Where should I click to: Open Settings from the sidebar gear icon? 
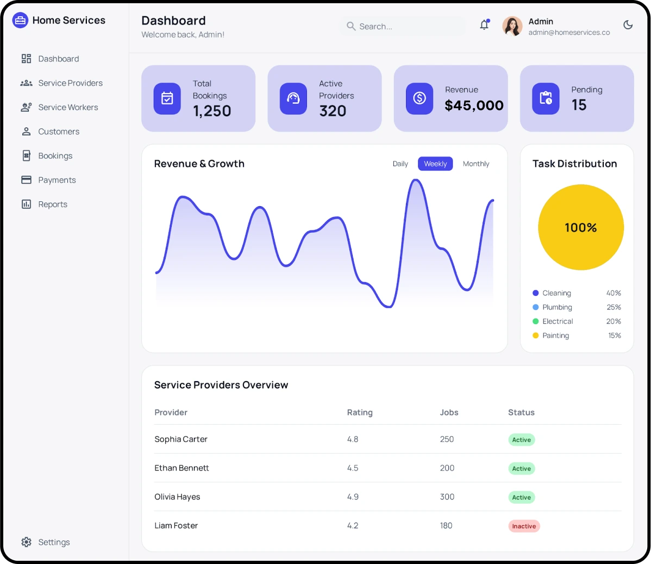pyautogui.click(x=26, y=542)
